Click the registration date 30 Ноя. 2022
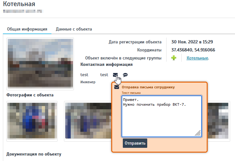 point(192,42)
